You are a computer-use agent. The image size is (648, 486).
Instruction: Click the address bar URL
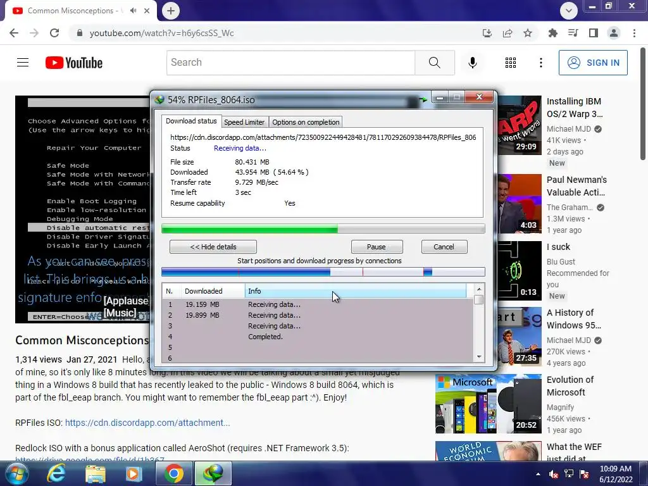click(161, 33)
